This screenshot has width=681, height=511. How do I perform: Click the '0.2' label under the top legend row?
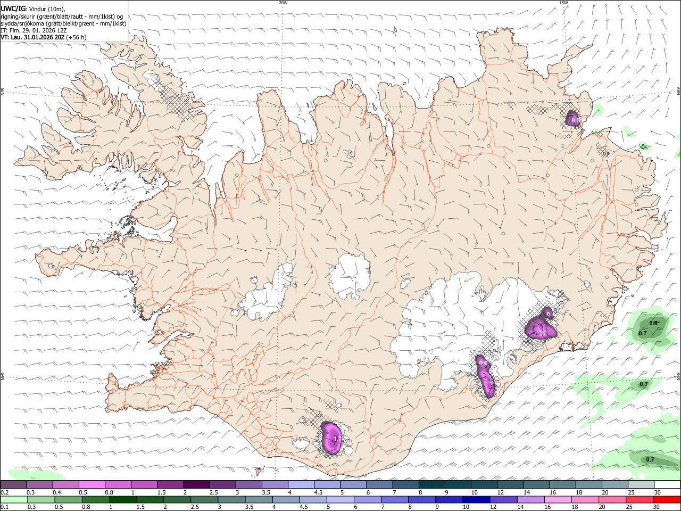tap(4, 492)
